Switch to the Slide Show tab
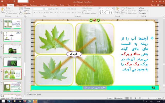 (53, 5)
